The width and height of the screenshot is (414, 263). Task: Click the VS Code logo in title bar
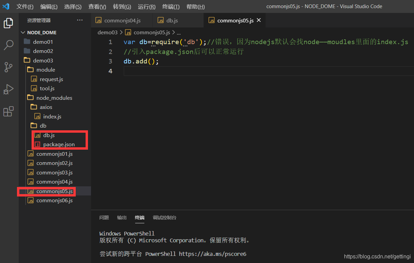(x=6, y=6)
